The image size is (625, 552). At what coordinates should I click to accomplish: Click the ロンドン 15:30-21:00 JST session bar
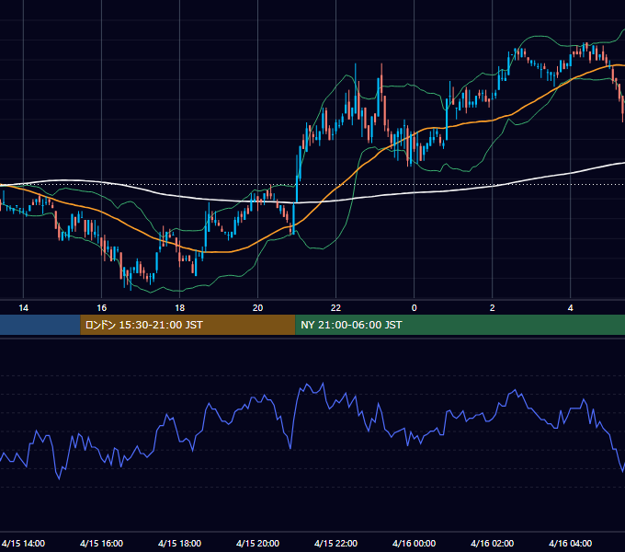(187, 325)
